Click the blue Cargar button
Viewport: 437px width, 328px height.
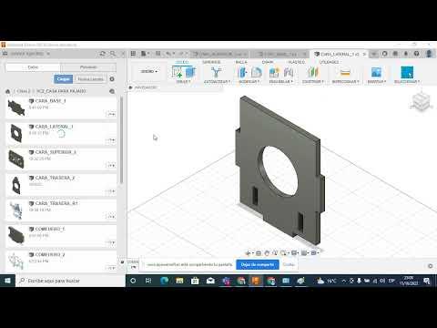point(63,79)
